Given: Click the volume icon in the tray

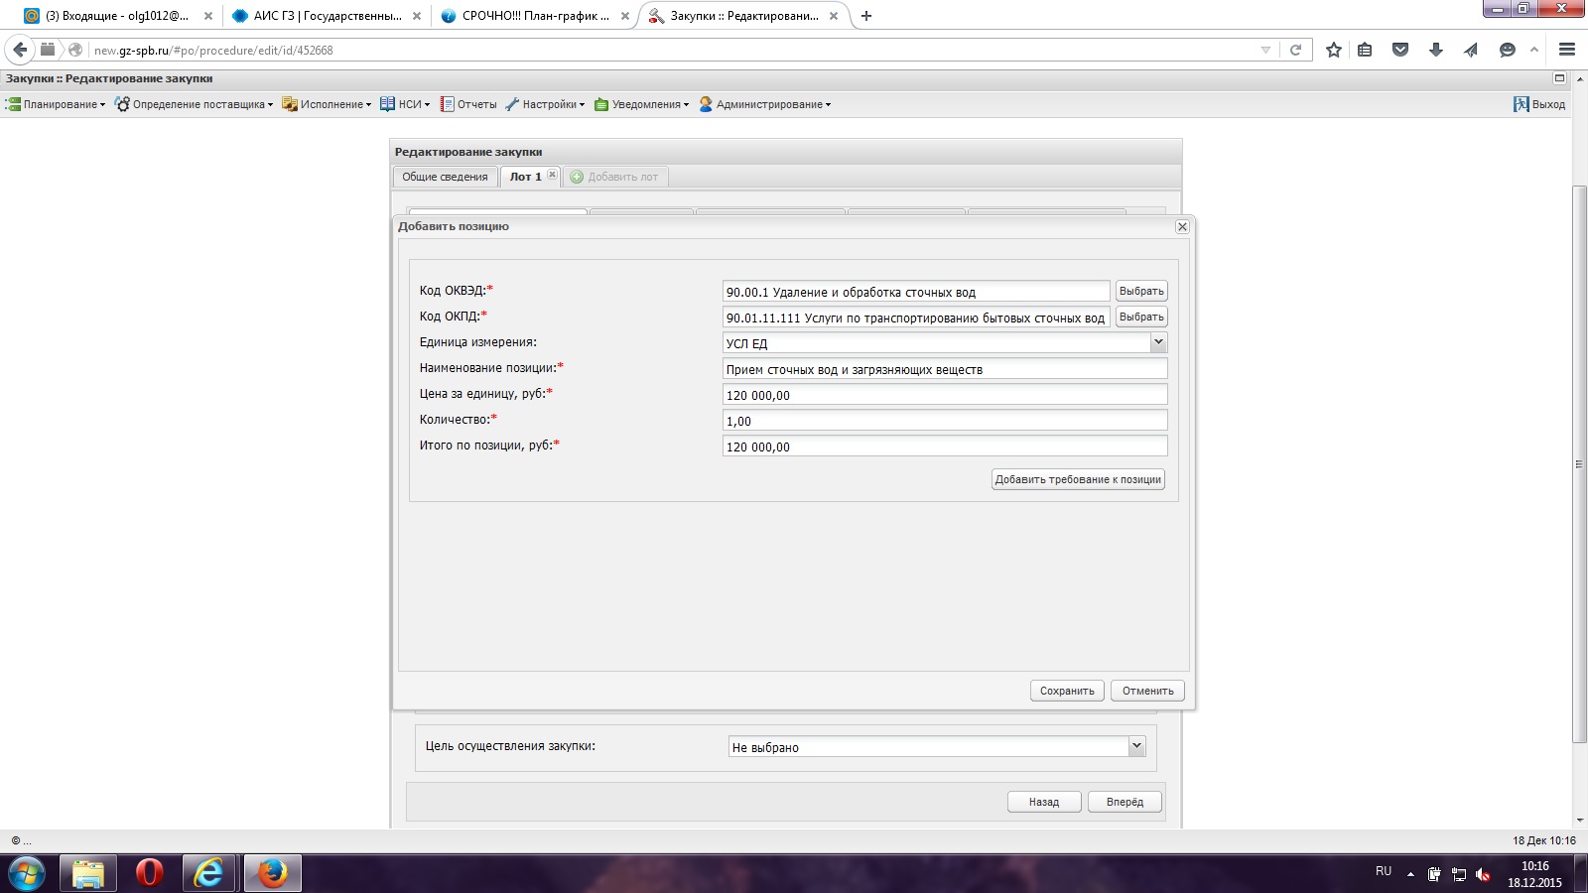Looking at the screenshot, I should 1483,874.
